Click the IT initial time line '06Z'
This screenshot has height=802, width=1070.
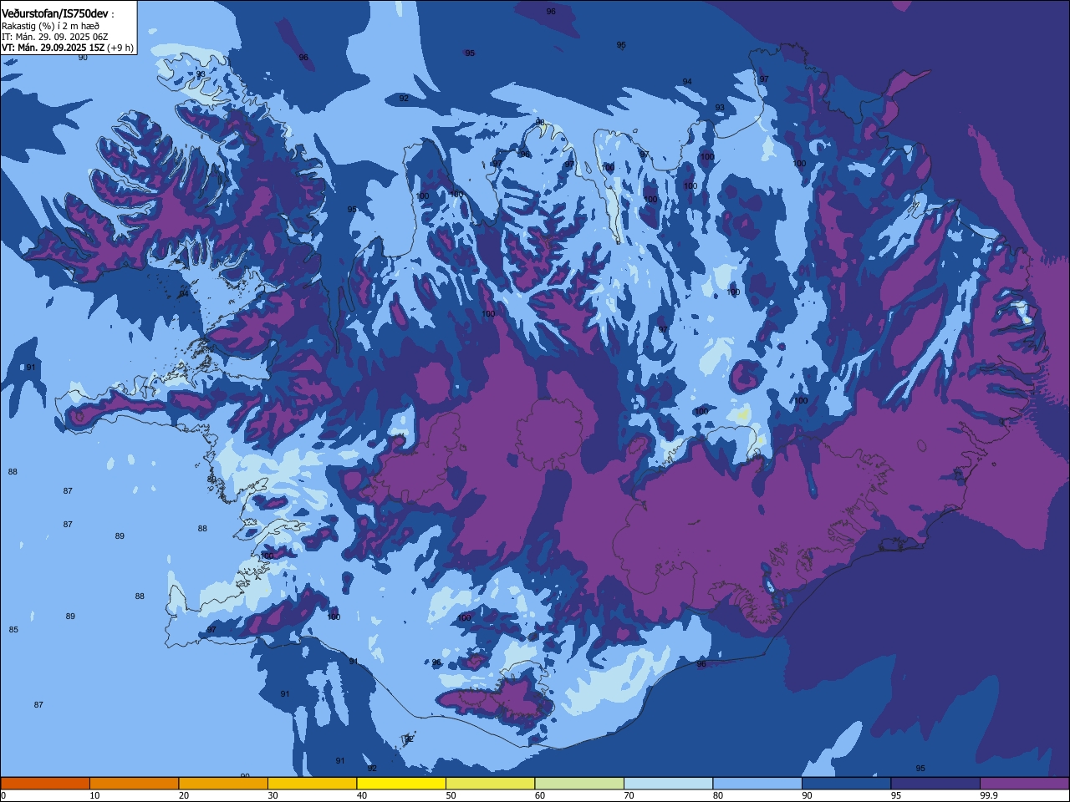55,37
